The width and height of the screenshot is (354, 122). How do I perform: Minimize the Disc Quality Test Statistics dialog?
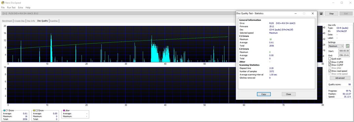pyautogui.click(x=295, y=13)
